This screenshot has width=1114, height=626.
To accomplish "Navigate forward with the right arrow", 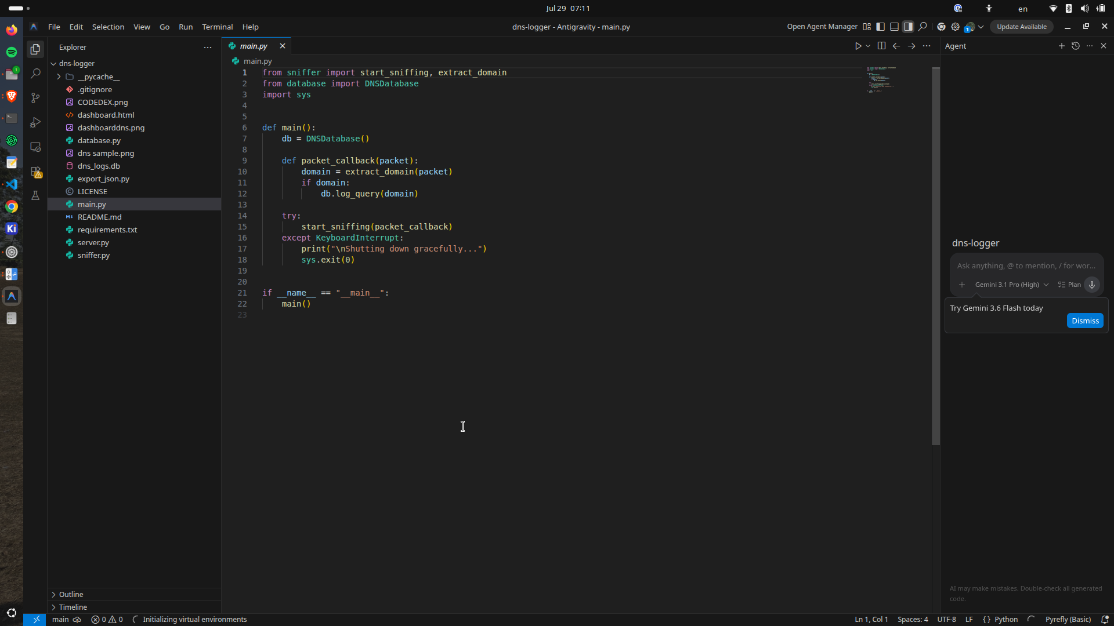I will pyautogui.click(x=912, y=46).
